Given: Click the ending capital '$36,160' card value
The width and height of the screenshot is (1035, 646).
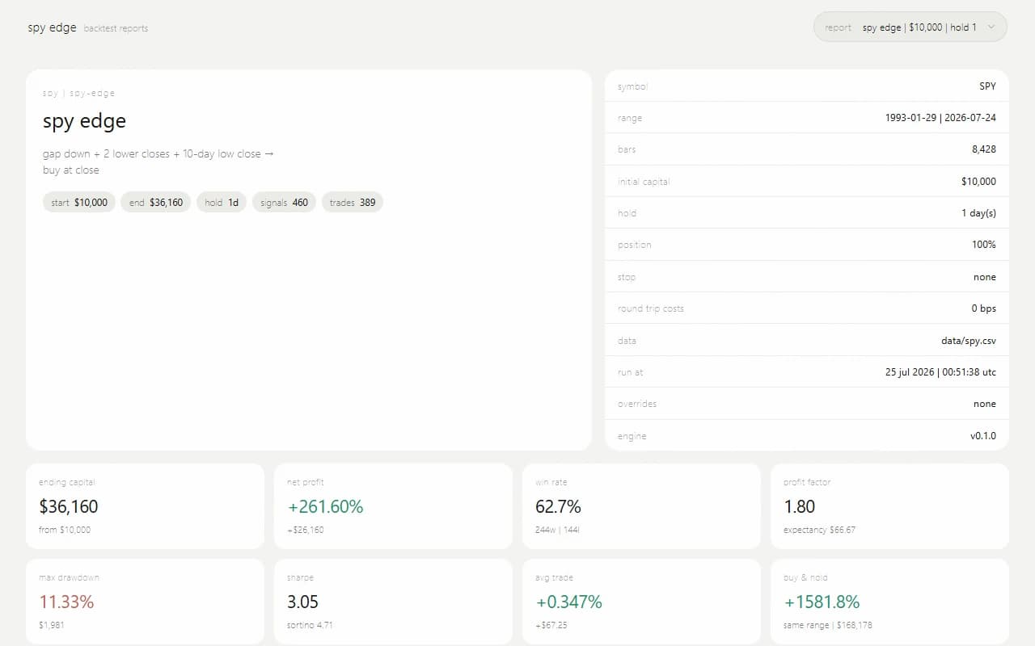Looking at the screenshot, I should click(69, 506).
